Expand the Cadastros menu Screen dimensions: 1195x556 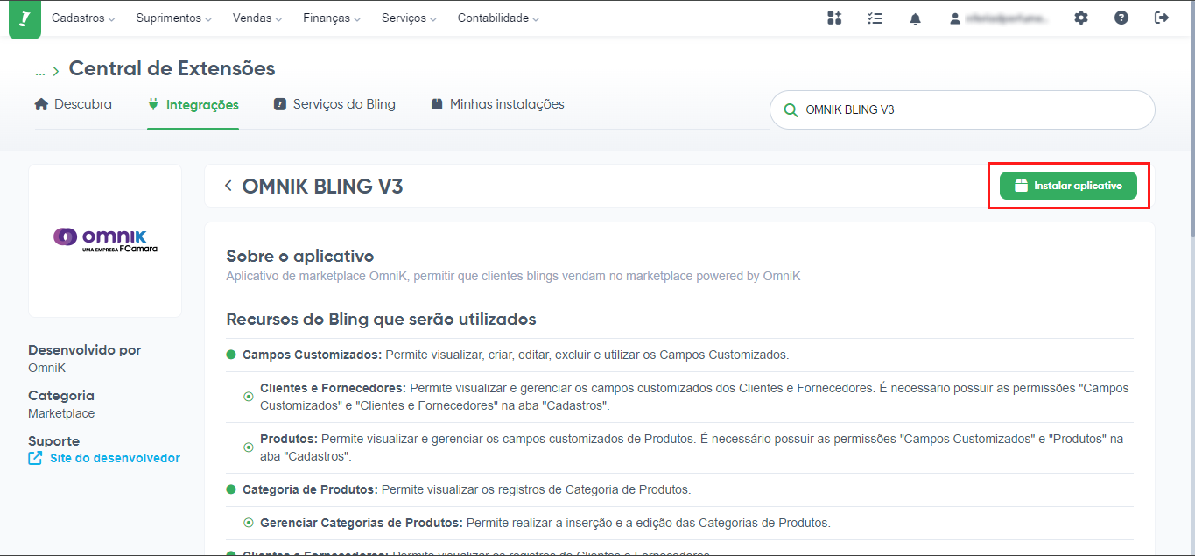tap(83, 18)
